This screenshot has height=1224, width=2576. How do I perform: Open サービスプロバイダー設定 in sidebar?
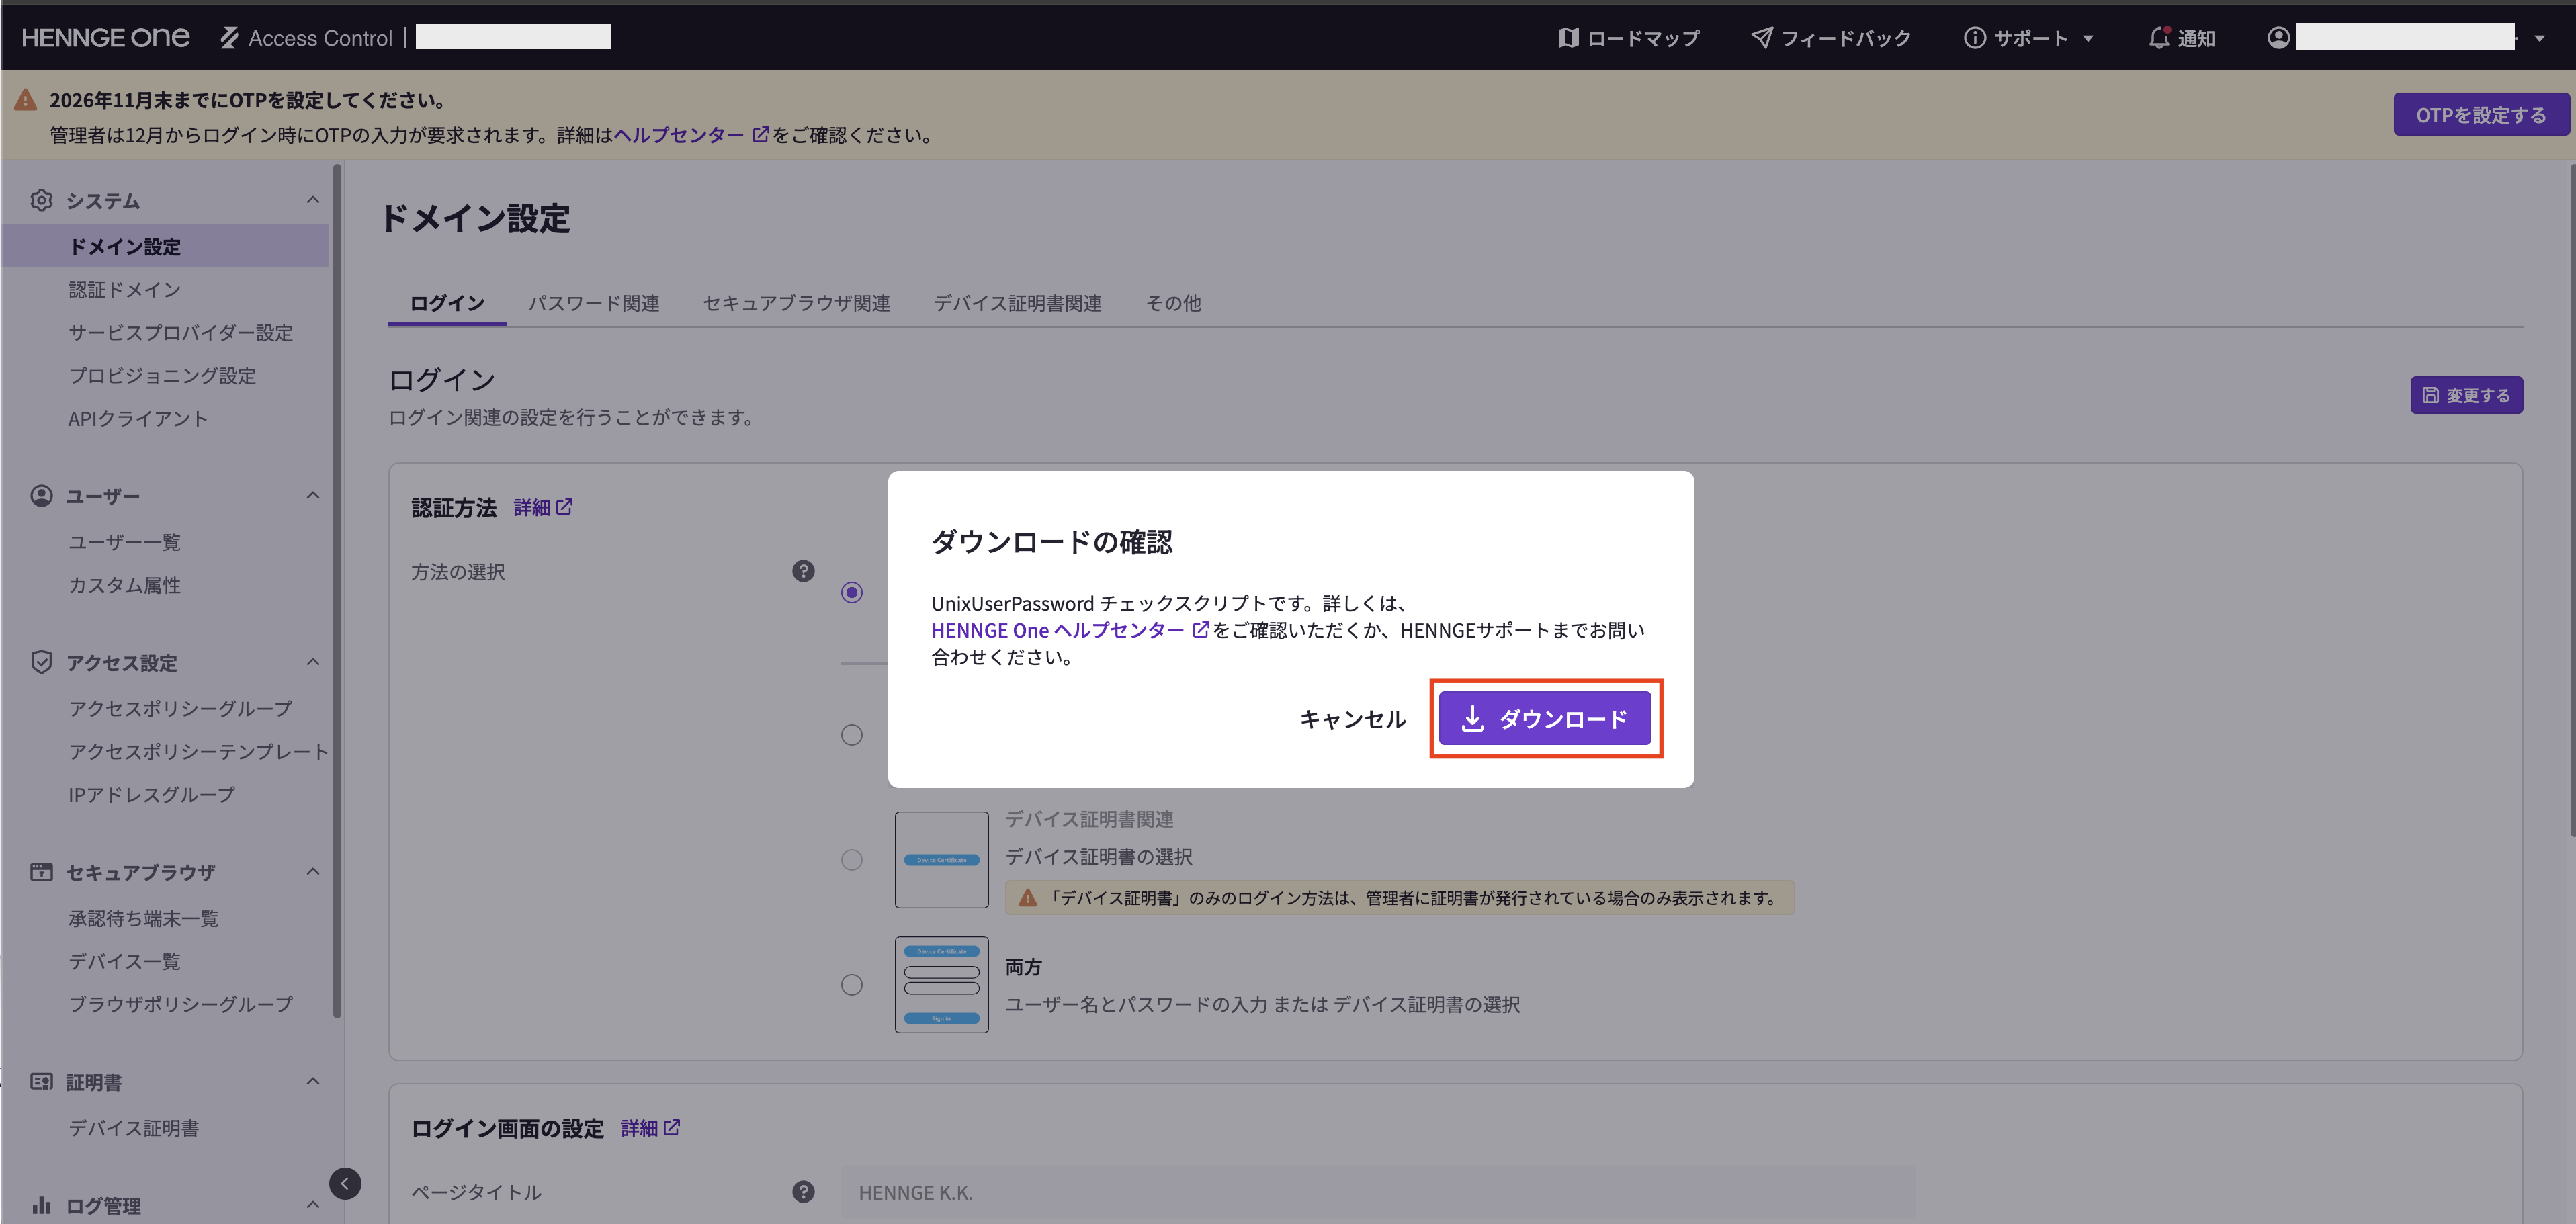pos(181,333)
